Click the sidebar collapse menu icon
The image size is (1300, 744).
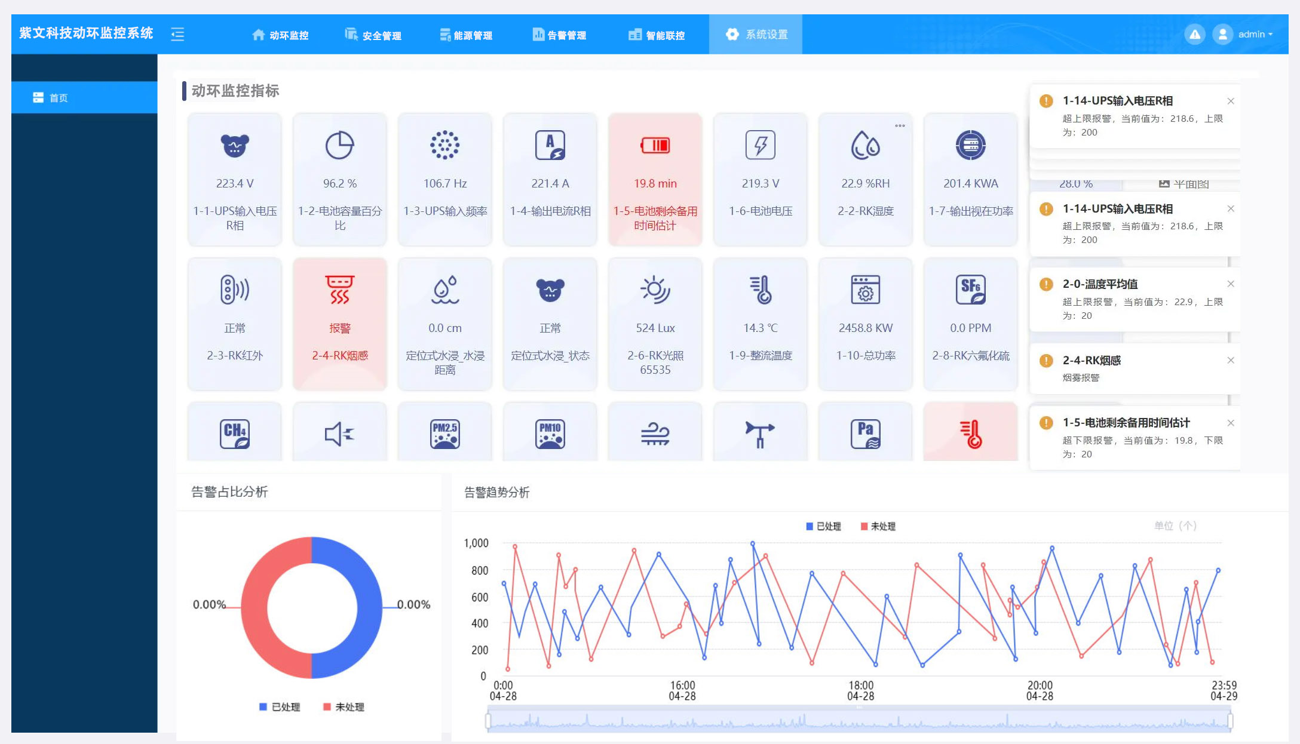coord(177,34)
